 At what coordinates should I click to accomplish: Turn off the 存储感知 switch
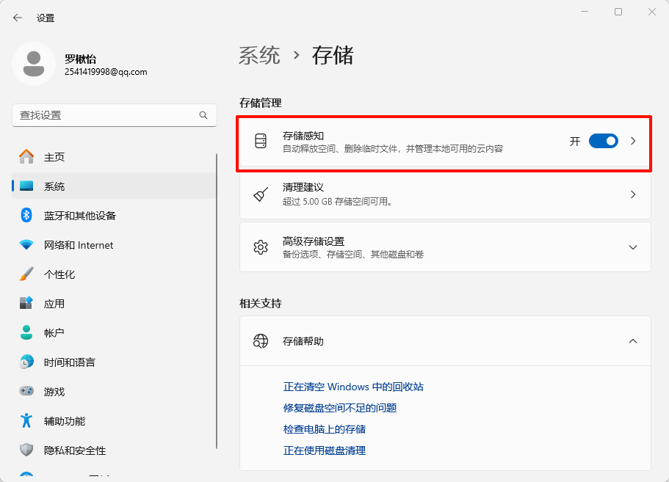tap(603, 141)
